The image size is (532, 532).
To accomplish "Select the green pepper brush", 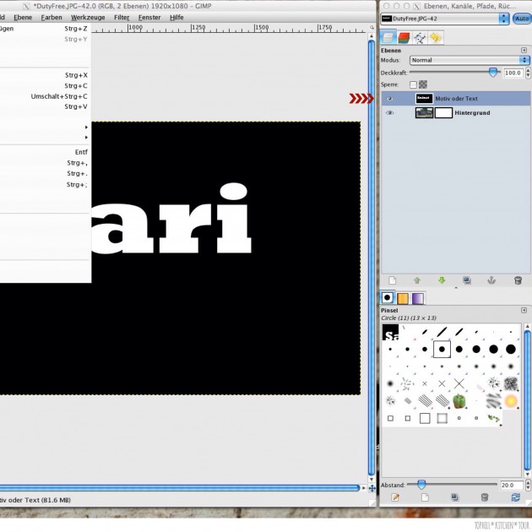I will (x=459, y=401).
